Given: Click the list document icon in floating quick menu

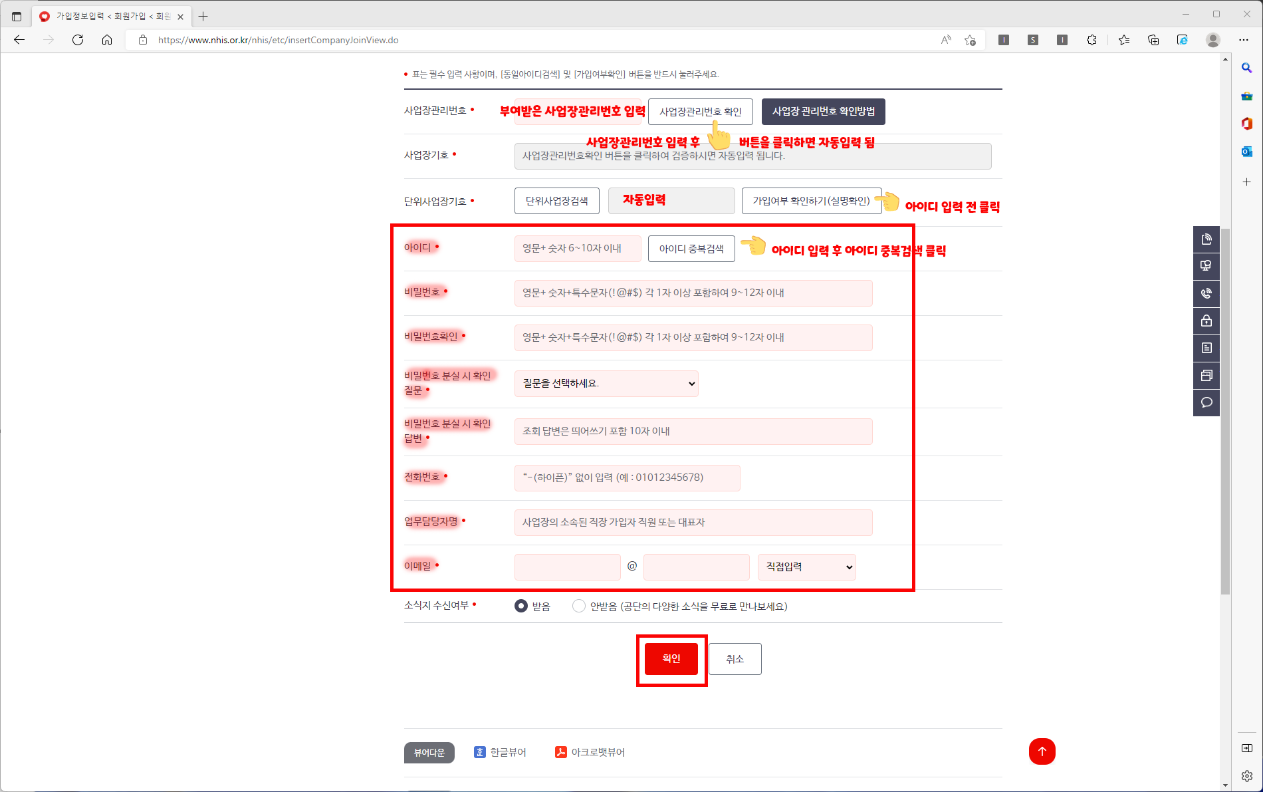Looking at the screenshot, I should click(1206, 348).
